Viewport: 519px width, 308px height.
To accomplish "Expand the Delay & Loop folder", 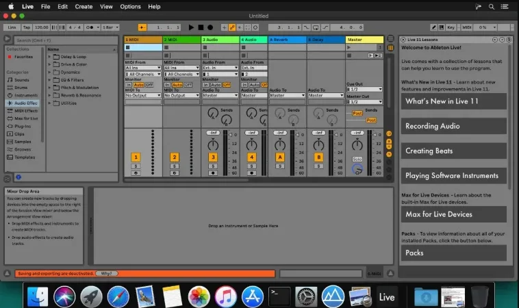I will tap(50, 57).
